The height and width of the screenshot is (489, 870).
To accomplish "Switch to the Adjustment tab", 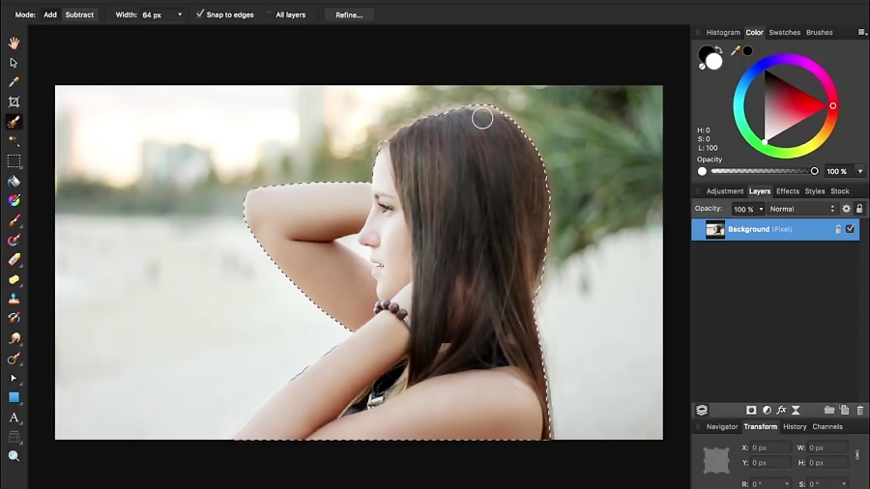I will 725,191.
